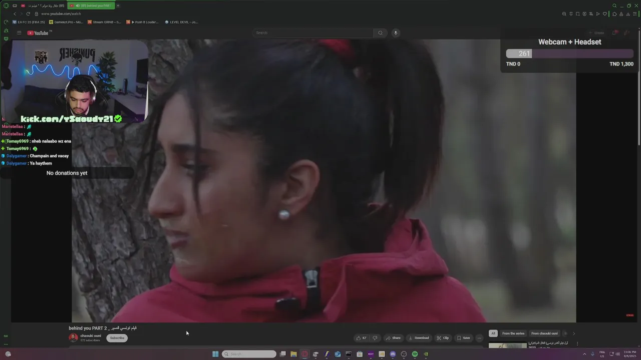Click the search tabs magnifier in title bar
Viewport: 641px width, 360px height.
[614, 5]
